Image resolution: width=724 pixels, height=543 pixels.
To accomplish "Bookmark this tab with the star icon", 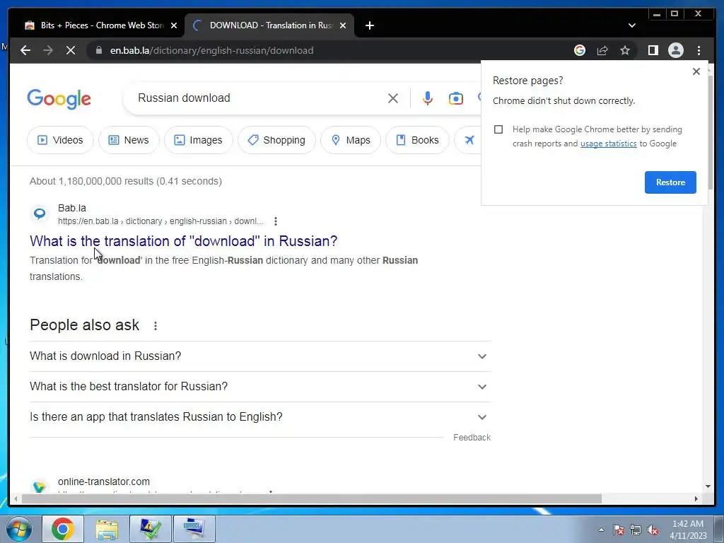I will (625, 50).
